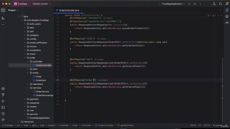Open the FoodAppApplication class file
Screen dimensions: 230x129
40,118
